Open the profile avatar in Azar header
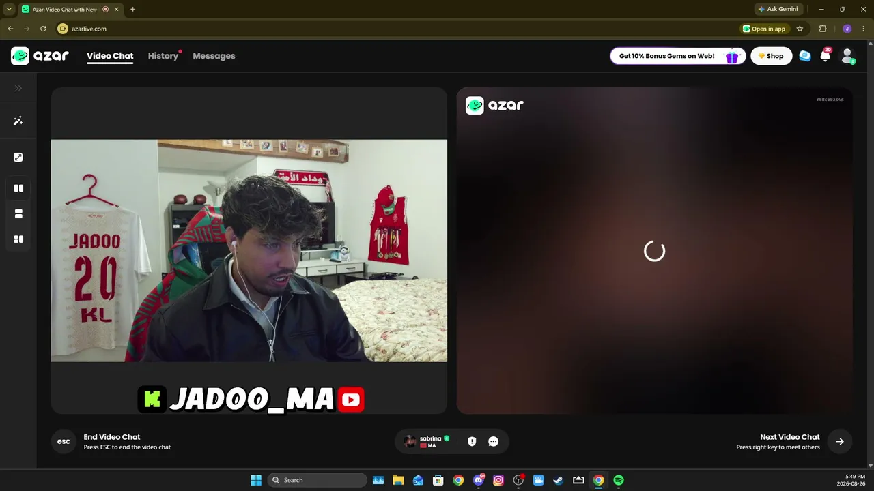This screenshot has height=491, width=874. 847,56
